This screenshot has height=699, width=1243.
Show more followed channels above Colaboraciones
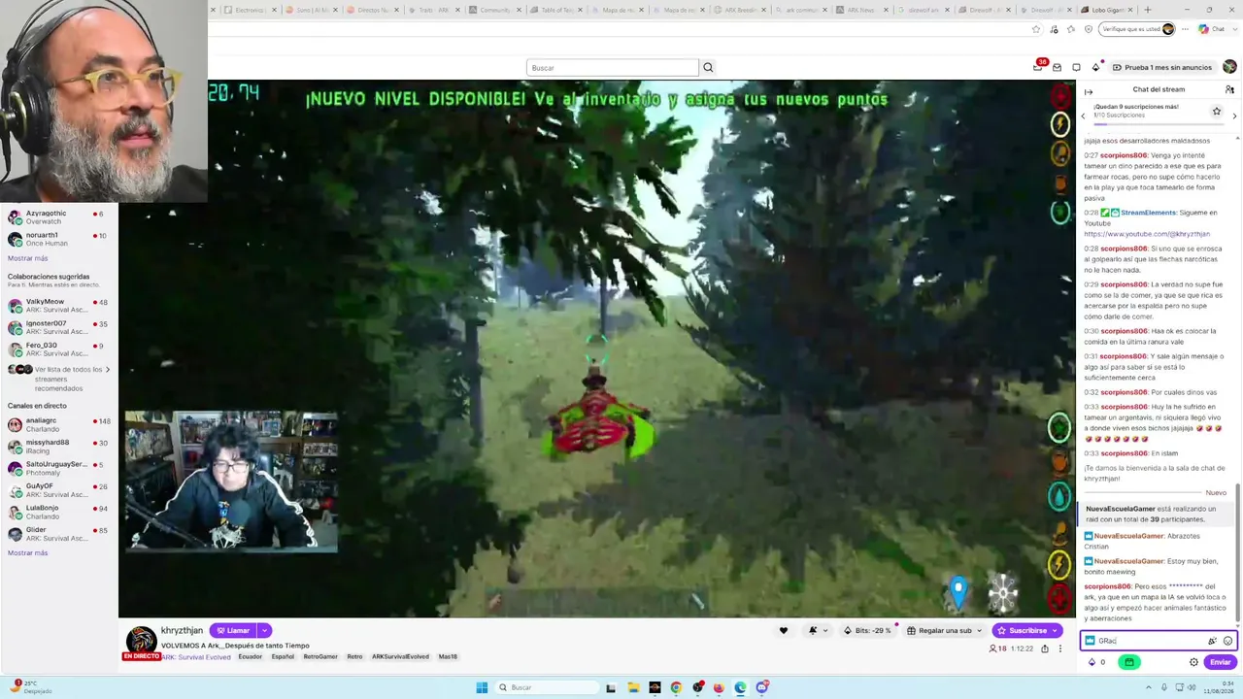pos(27,258)
